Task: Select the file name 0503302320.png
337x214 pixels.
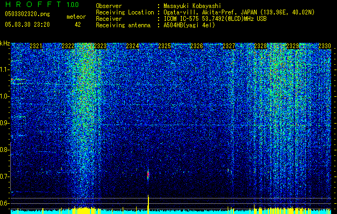Action: [x=27, y=14]
